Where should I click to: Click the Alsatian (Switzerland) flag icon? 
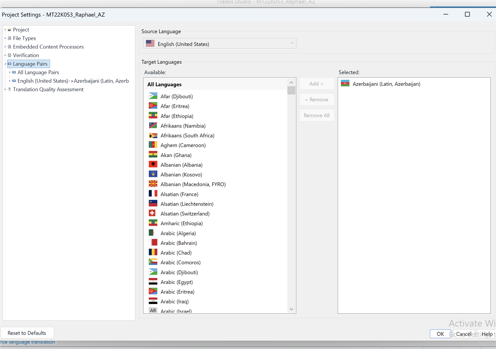pyautogui.click(x=153, y=213)
